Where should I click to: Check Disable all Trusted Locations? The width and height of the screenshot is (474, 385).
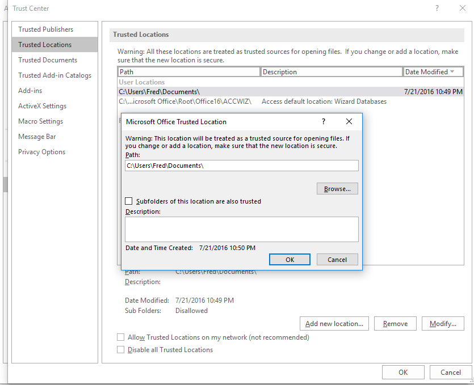click(x=120, y=350)
